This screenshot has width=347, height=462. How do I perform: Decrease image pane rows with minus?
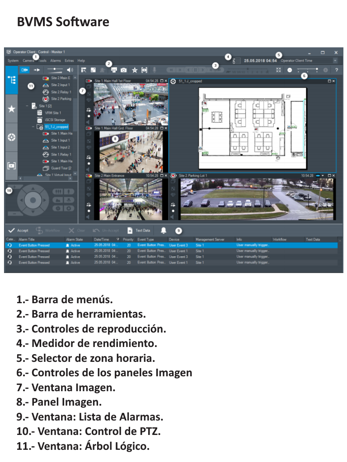(290, 70)
